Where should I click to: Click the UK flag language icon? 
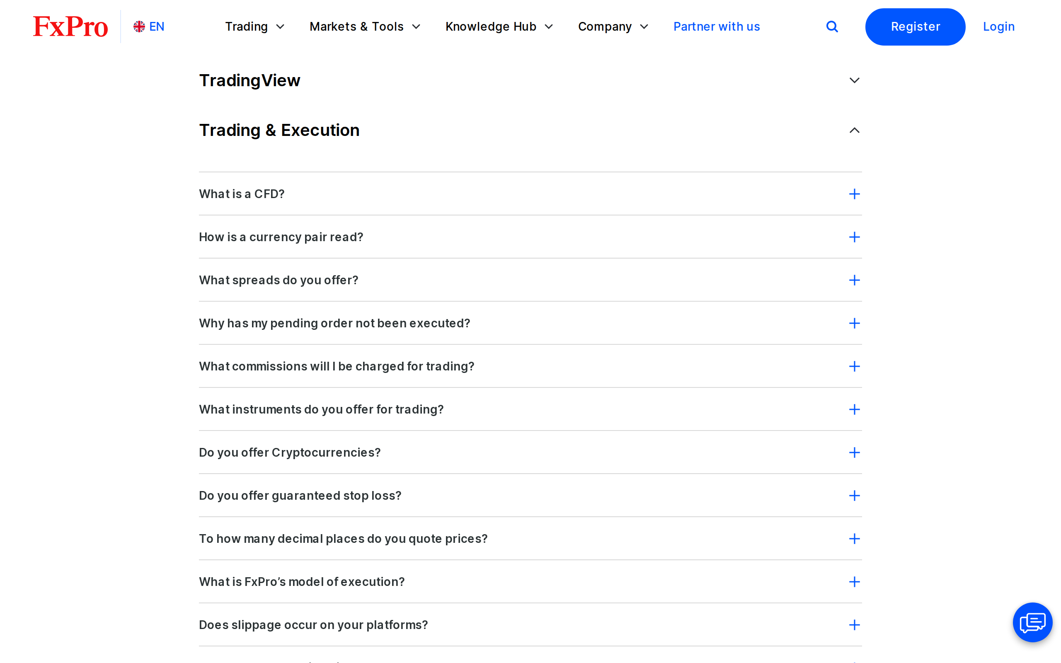pos(139,27)
